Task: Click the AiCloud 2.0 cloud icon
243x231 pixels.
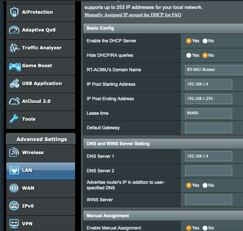Action: click(14, 101)
